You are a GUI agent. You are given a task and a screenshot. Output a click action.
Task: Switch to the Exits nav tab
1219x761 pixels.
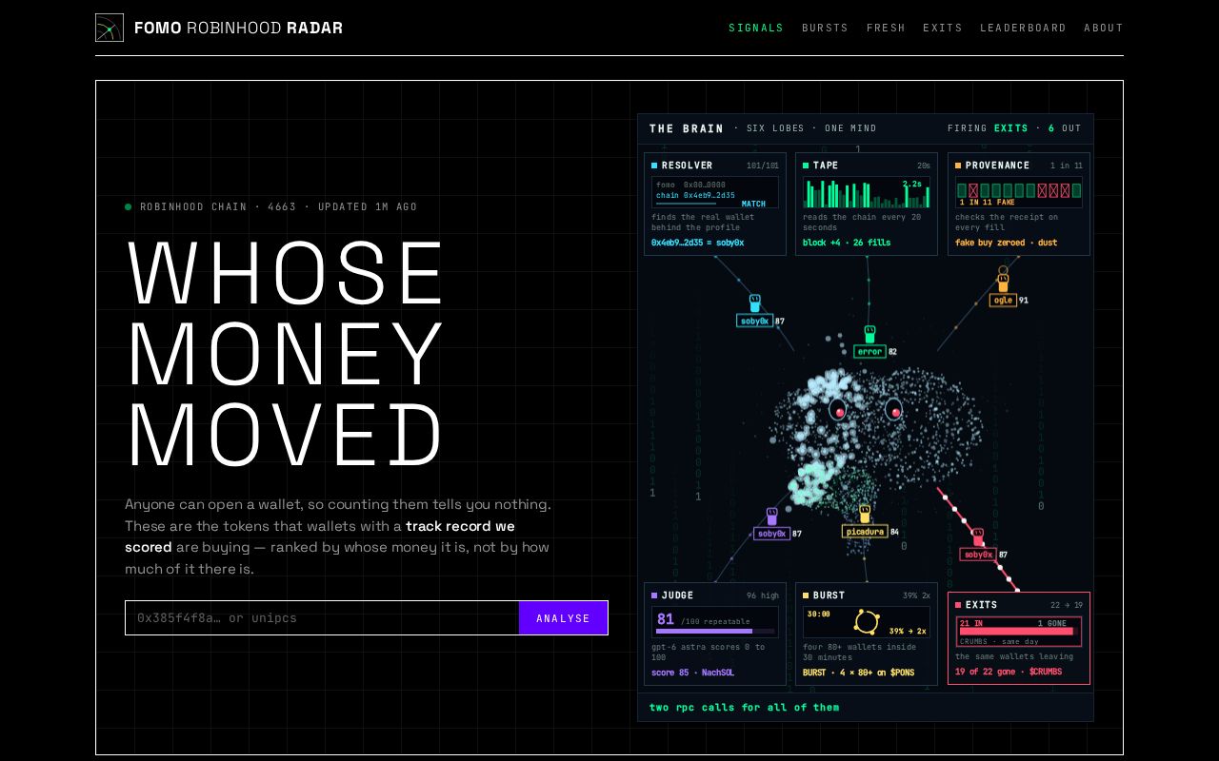pyautogui.click(x=943, y=28)
